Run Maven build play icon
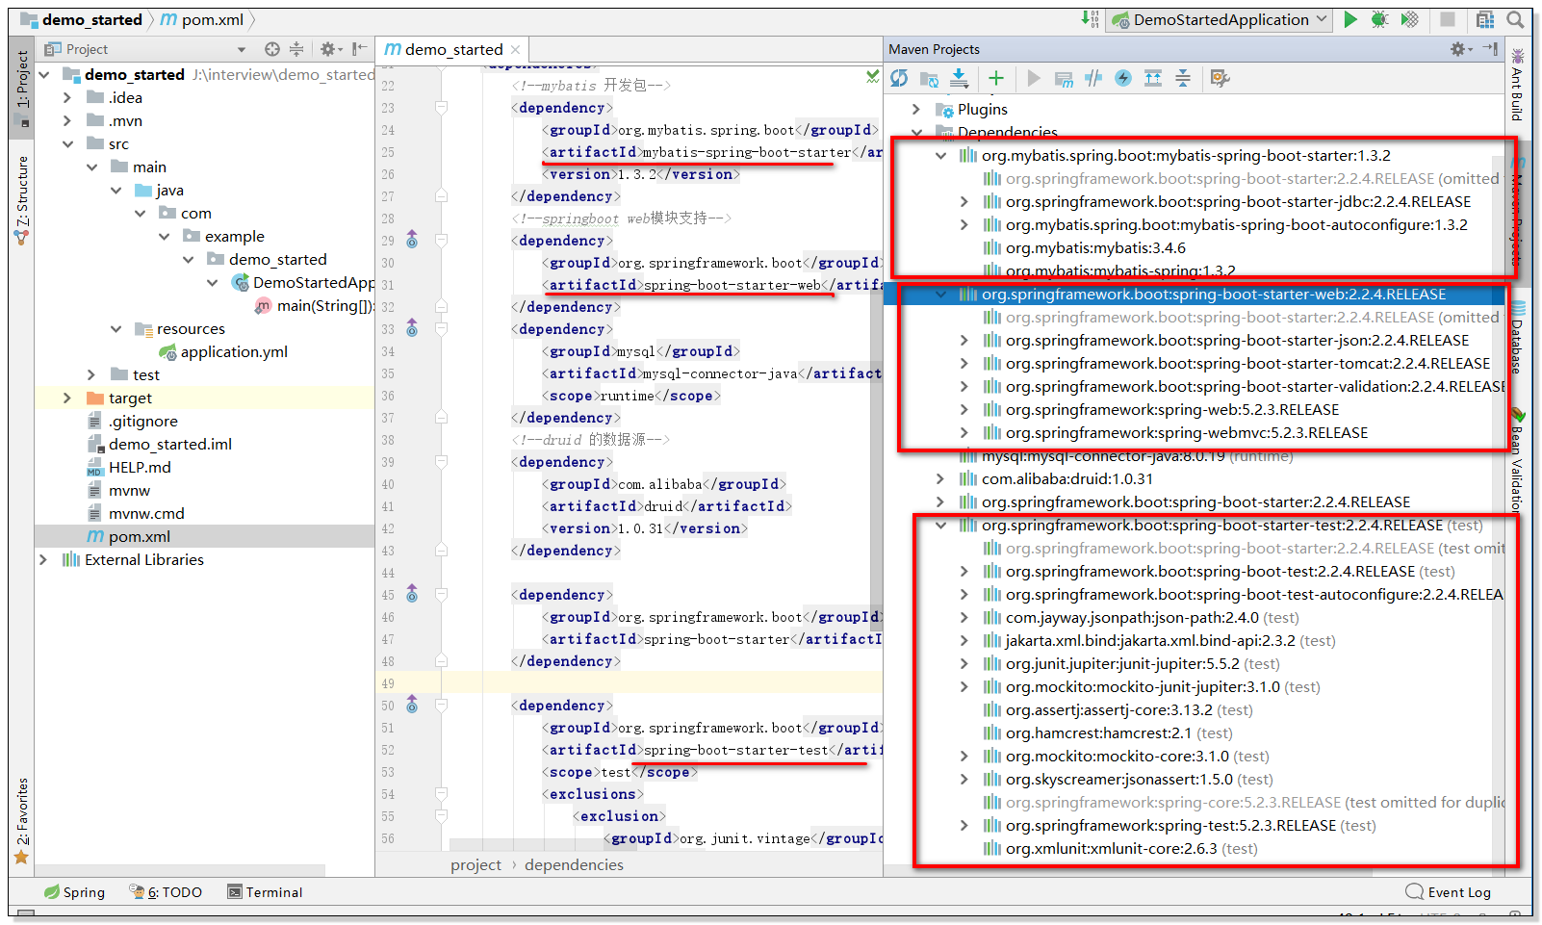This screenshot has width=1542, height=925. [1034, 78]
